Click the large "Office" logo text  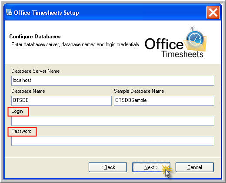tap(164, 44)
